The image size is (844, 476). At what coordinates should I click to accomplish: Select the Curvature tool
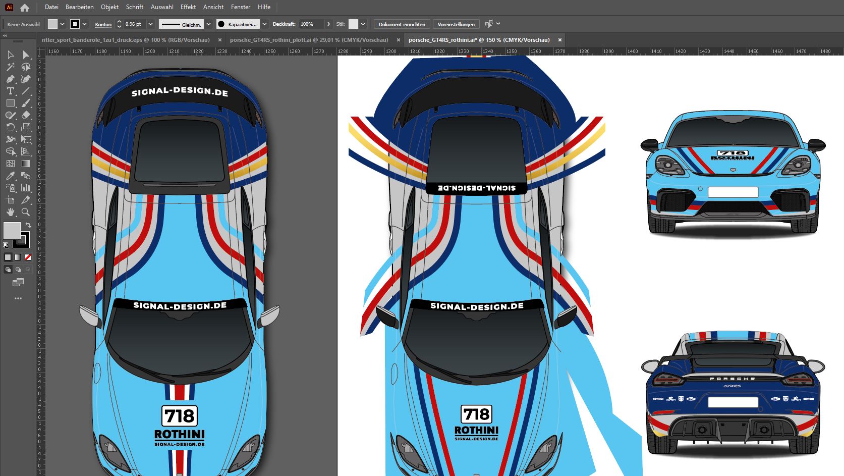click(26, 79)
